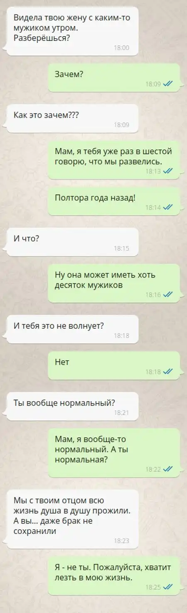Select the green 'Зачем?' message bubble
187x613 pixels.
click(114, 78)
